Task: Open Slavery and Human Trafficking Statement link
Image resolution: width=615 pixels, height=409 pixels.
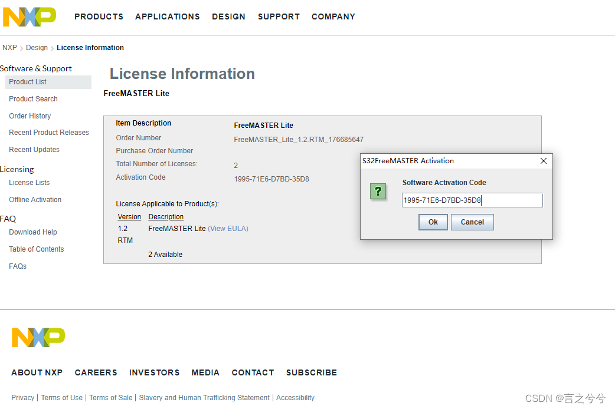Action: [x=204, y=398]
